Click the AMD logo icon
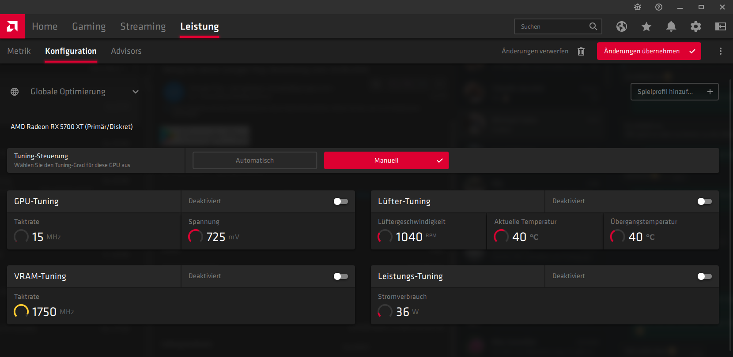 pos(12,26)
